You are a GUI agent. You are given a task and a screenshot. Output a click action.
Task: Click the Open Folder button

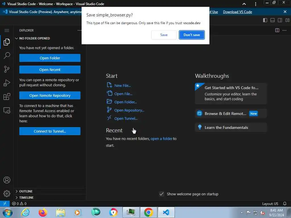click(50, 58)
